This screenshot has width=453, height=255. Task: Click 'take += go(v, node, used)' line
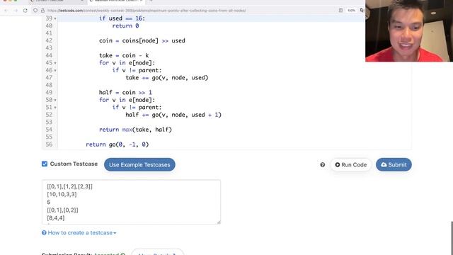tap(167, 77)
